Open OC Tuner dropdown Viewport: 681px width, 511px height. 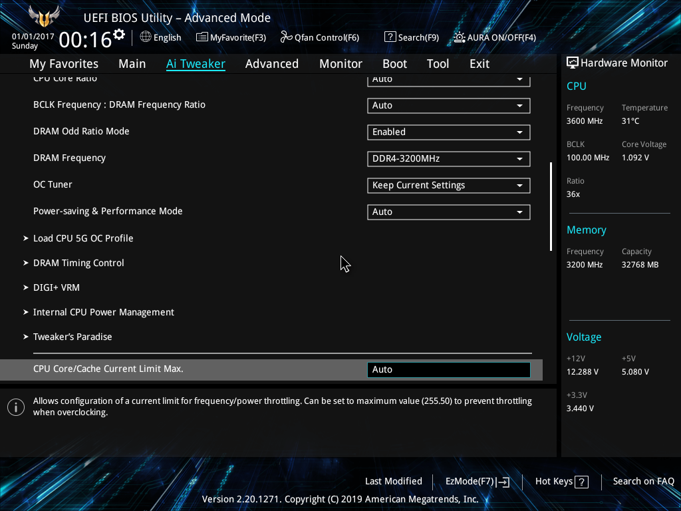pyautogui.click(x=449, y=186)
